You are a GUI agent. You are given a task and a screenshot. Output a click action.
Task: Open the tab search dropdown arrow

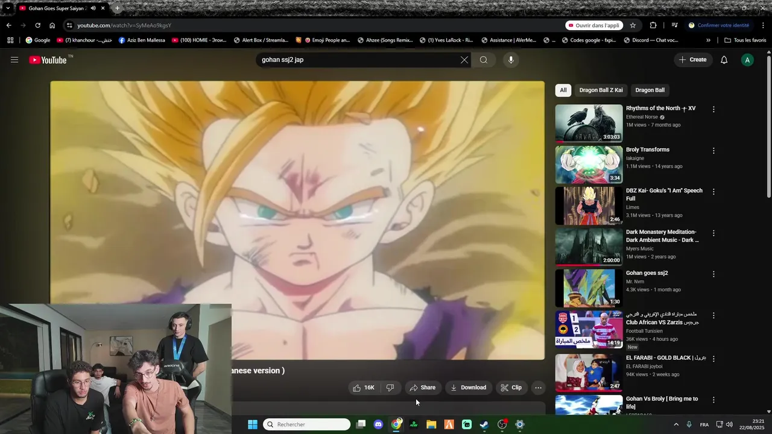pyautogui.click(x=7, y=8)
